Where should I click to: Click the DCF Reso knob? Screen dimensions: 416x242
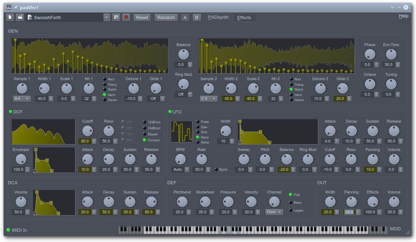pos(108,131)
